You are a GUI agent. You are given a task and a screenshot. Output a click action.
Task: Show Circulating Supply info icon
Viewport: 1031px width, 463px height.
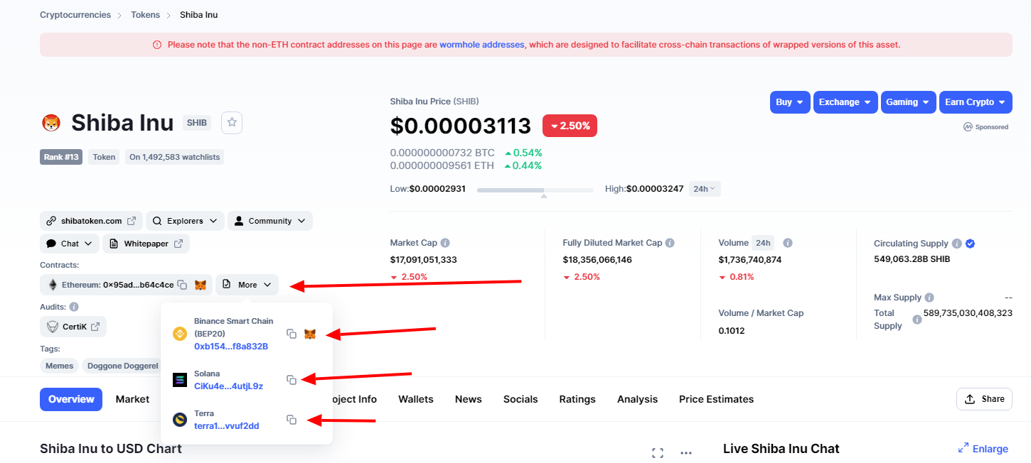click(957, 244)
